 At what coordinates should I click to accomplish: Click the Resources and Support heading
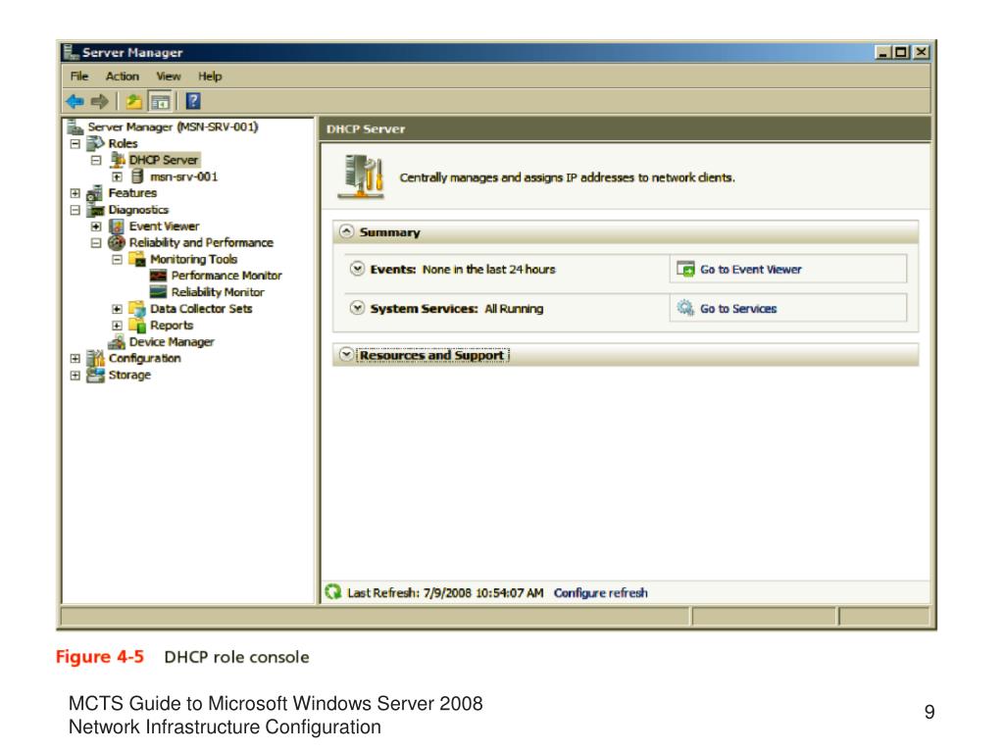pyautogui.click(x=432, y=355)
